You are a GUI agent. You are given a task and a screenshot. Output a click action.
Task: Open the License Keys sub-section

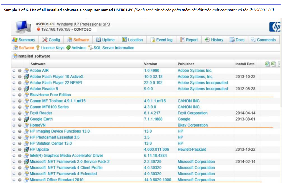(50, 48)
